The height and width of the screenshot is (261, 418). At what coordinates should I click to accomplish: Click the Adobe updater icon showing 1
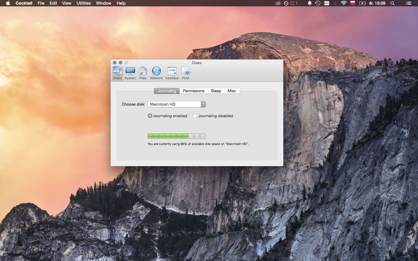coord(294,3)
